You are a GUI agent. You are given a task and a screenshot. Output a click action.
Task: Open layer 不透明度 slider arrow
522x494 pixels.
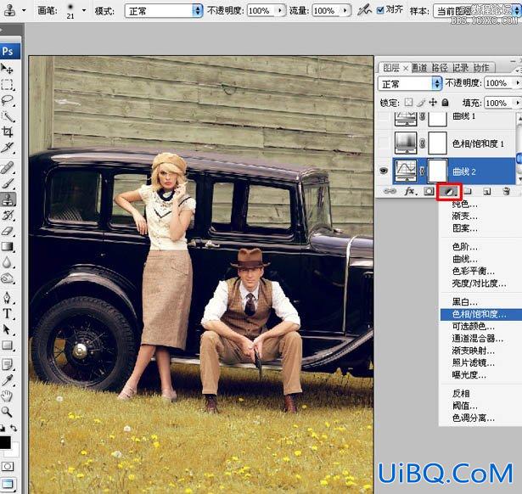[518, 82]
